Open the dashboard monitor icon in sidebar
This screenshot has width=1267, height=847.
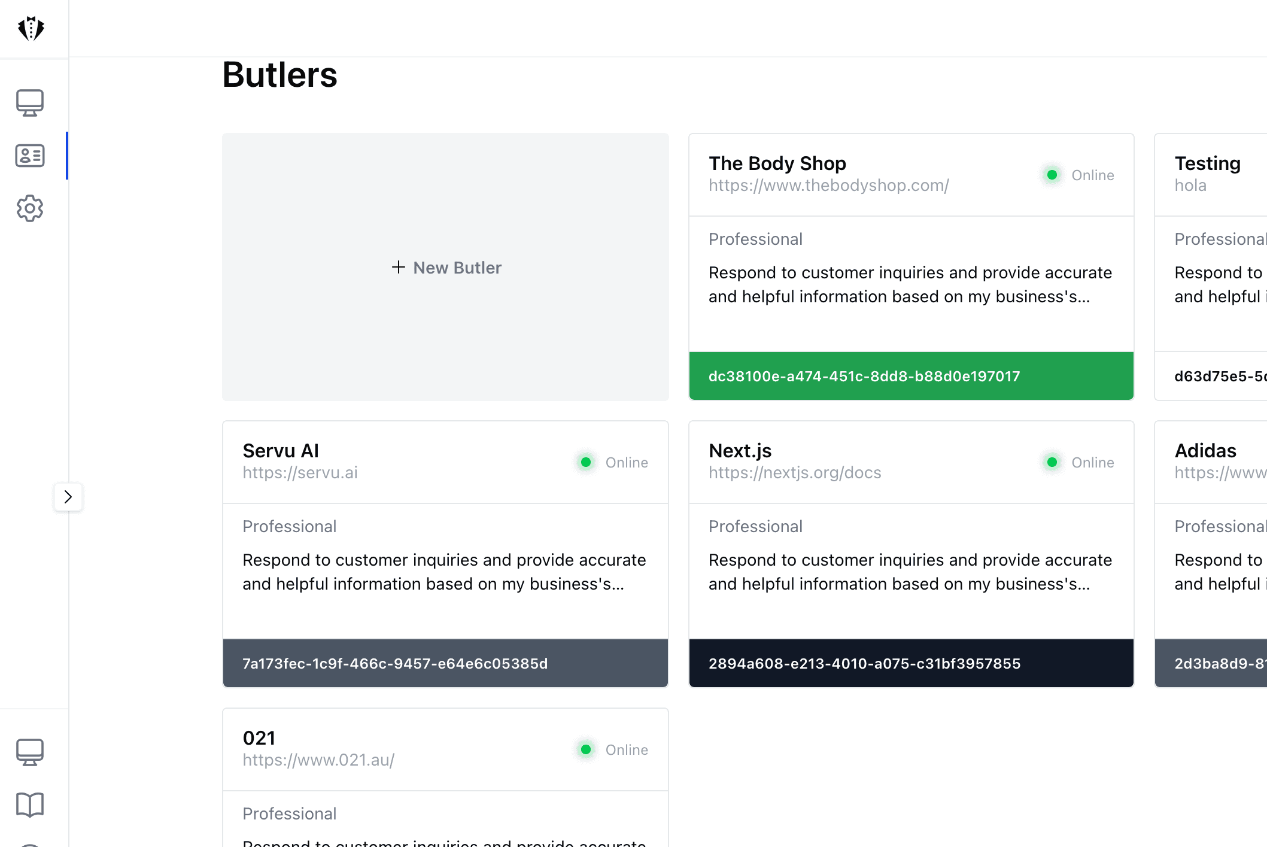point(30,102)
